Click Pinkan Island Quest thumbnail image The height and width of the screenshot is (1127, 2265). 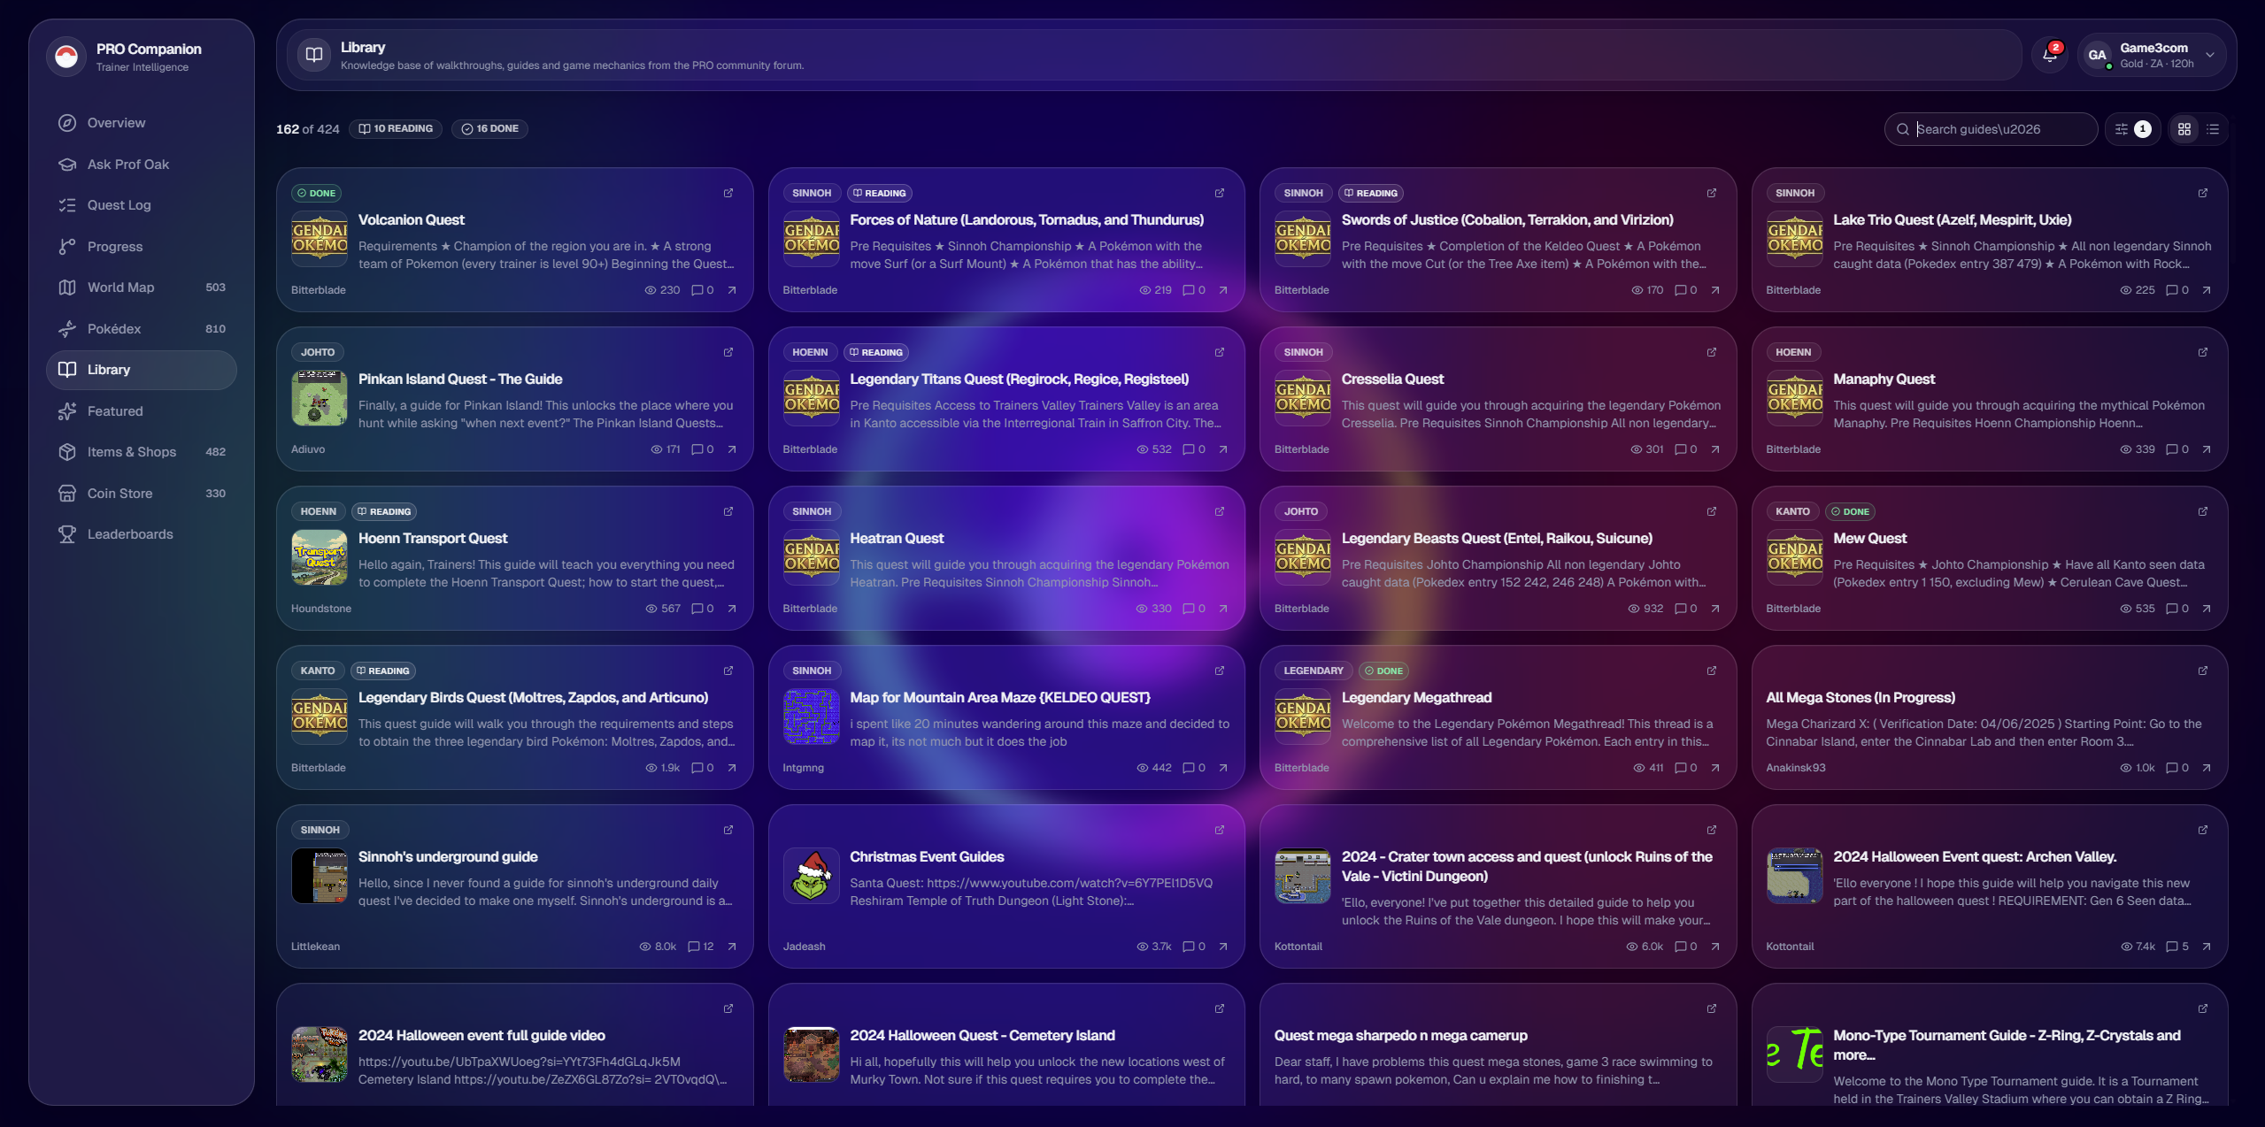tap(320, 399)
